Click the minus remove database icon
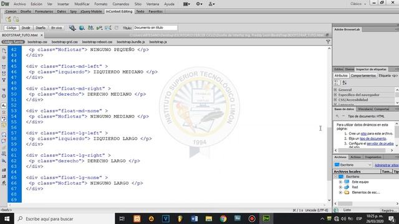This screenshot has width=399, height=224. coord(343,116)
